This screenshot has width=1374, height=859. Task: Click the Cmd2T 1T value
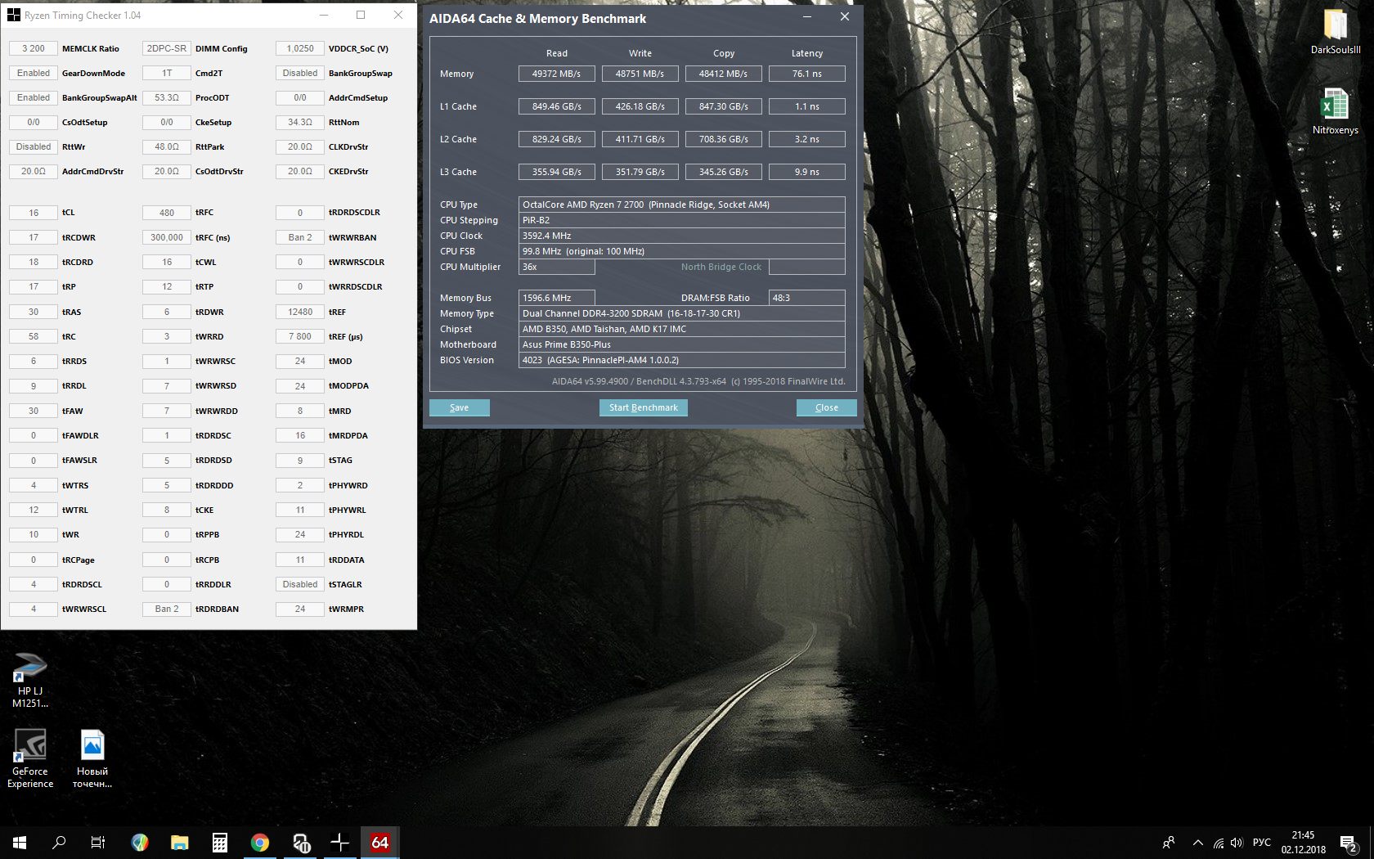[x=167, y=73]
